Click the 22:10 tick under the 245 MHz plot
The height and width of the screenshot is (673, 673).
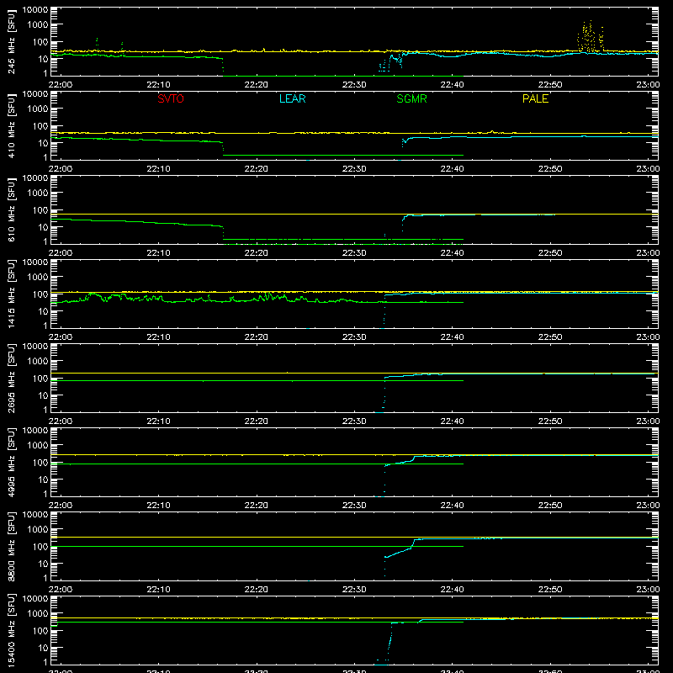click(x=158, y=85)
